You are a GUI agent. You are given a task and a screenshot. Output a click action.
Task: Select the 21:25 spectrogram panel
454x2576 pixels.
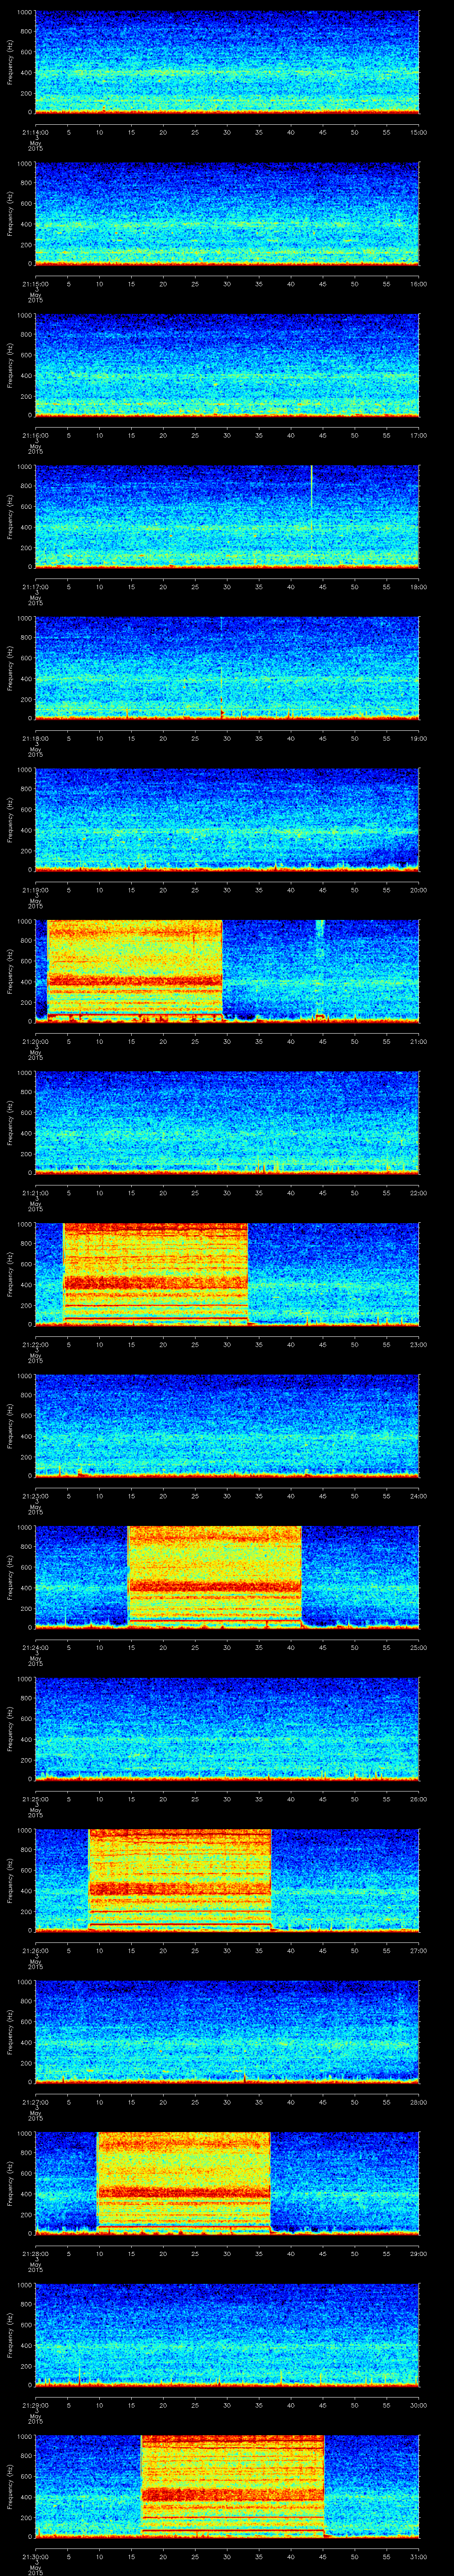click(227, 1729)
